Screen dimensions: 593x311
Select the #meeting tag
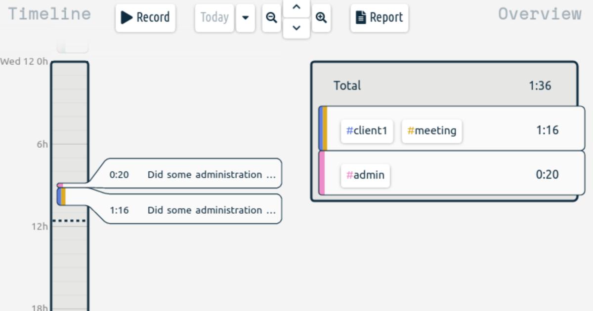tap(431, 131)
